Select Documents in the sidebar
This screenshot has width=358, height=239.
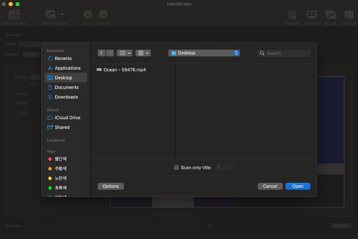(66, 87)
